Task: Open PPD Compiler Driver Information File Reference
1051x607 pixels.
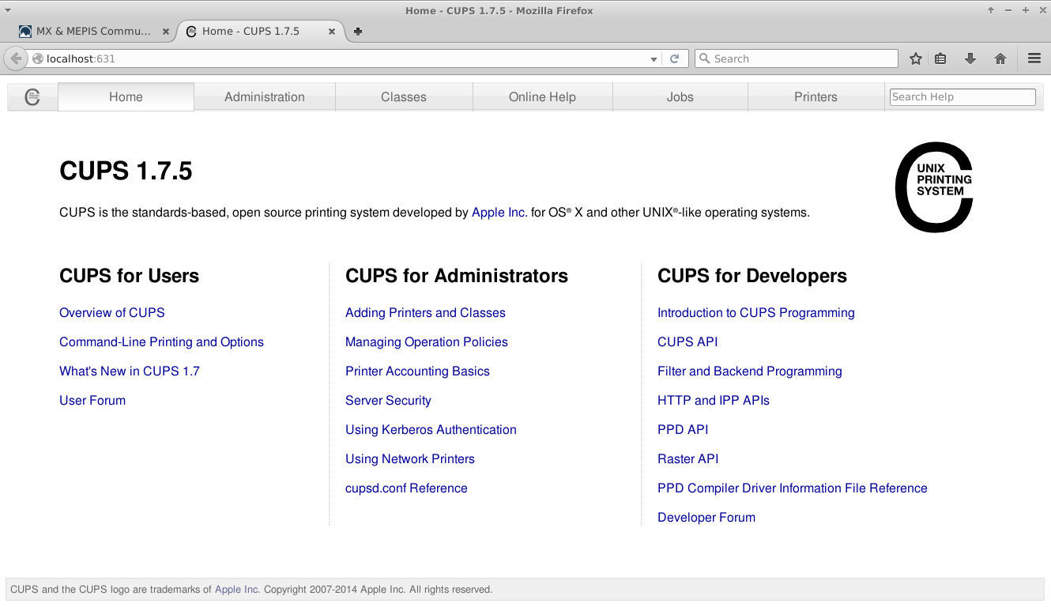Action: tap(793, 488)
